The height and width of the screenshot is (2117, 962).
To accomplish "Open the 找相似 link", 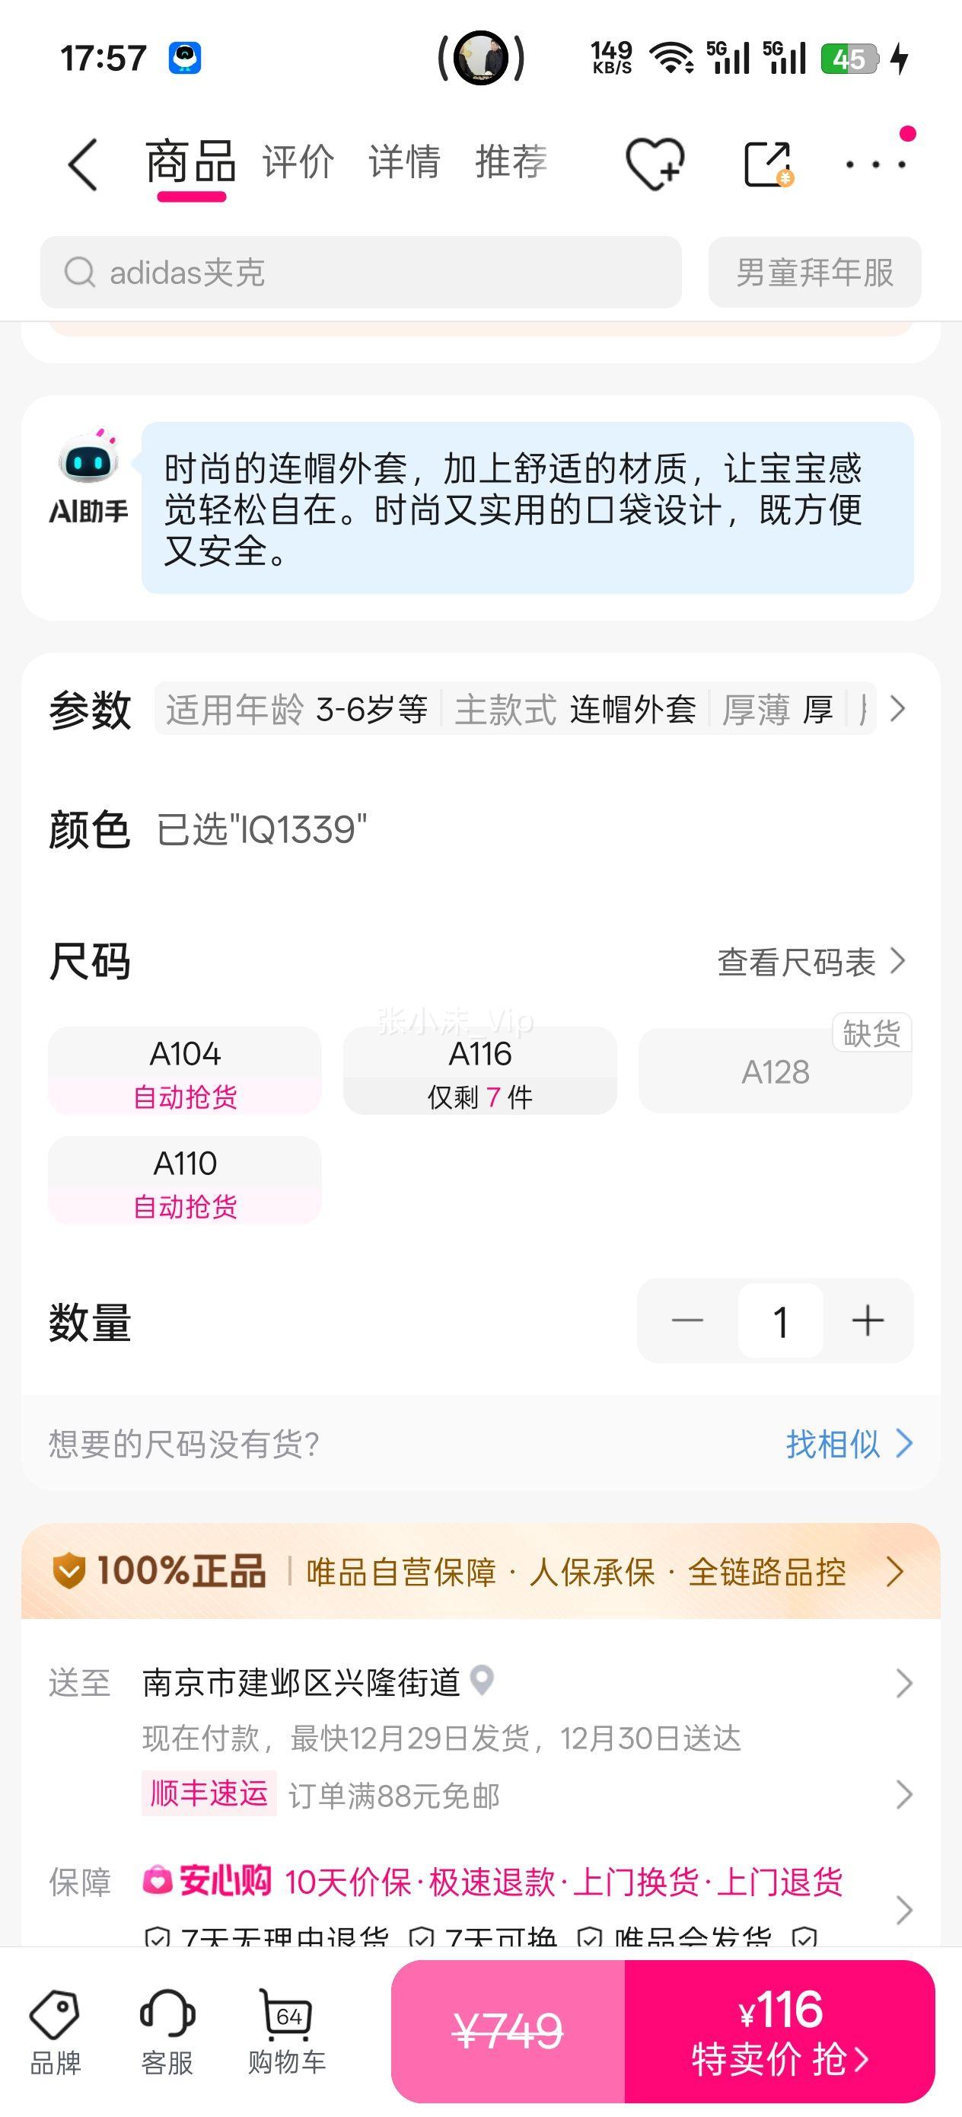I will click(849, 1444).
